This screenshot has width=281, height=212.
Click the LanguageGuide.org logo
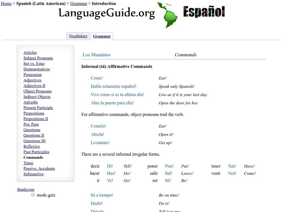coord(107,13)
